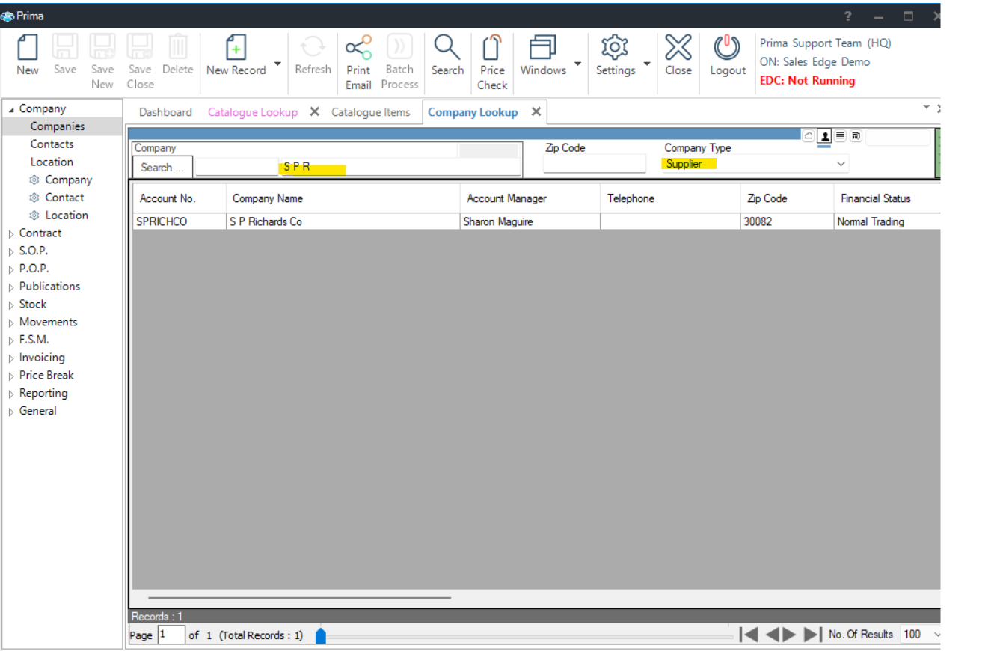Image resolution: width=997 pixels, height=651 pixels.
Task: Expand the Reporting tree node
Action: coord(11,394)
